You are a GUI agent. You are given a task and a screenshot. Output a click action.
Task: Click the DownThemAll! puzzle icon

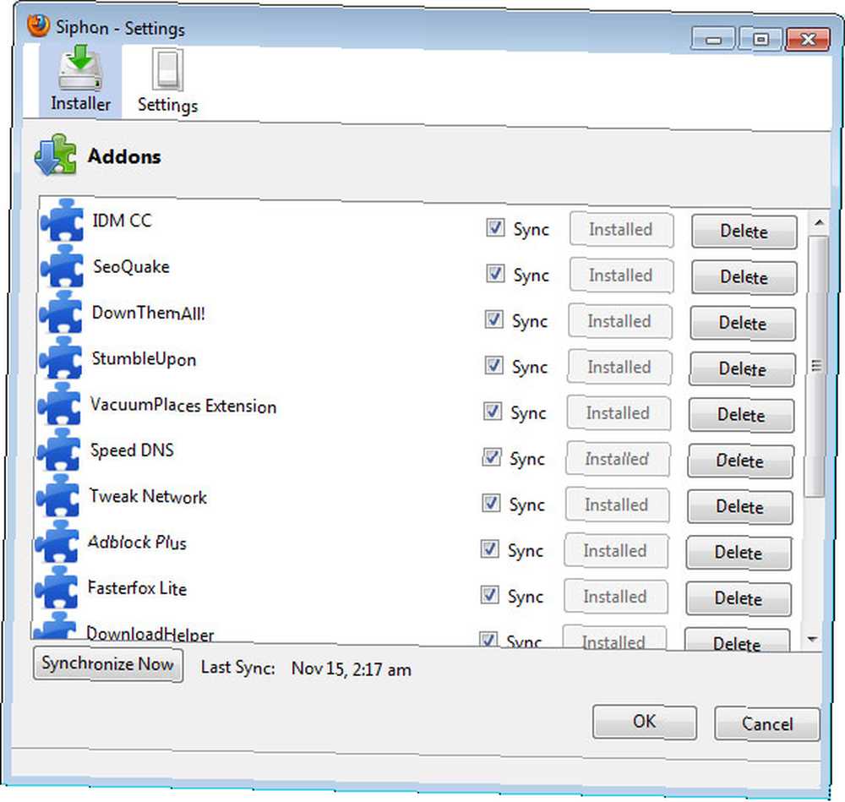tap(62, 312)
